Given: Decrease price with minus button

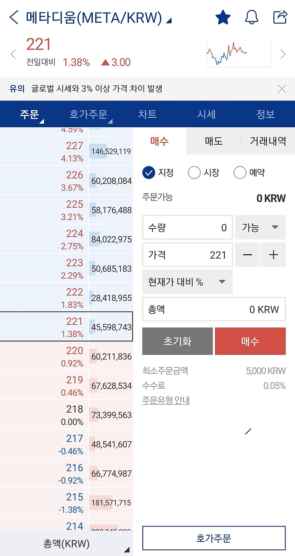Looking at the screenshot, I should [x=247, y=255].
